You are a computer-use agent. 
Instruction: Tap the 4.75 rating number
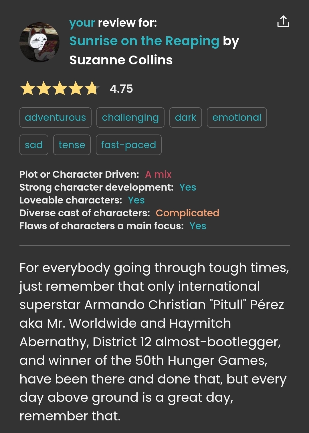click(121, 89)
